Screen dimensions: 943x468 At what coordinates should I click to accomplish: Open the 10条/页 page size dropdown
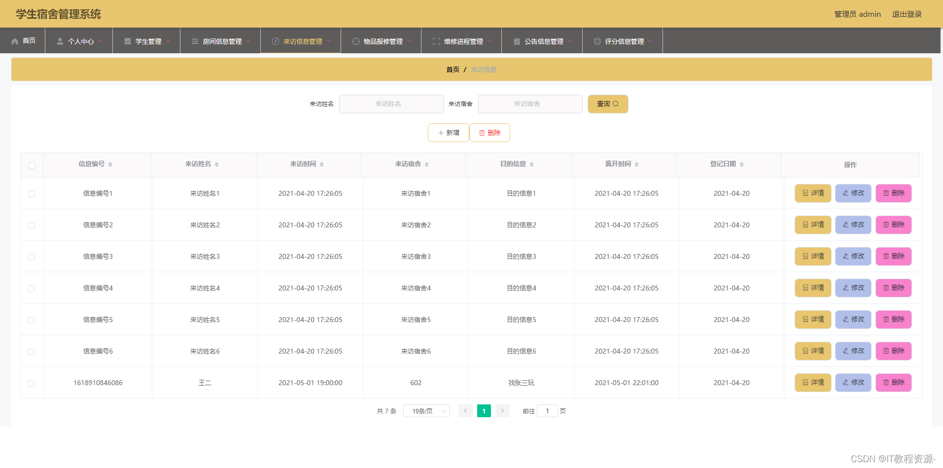pos(426,411)
